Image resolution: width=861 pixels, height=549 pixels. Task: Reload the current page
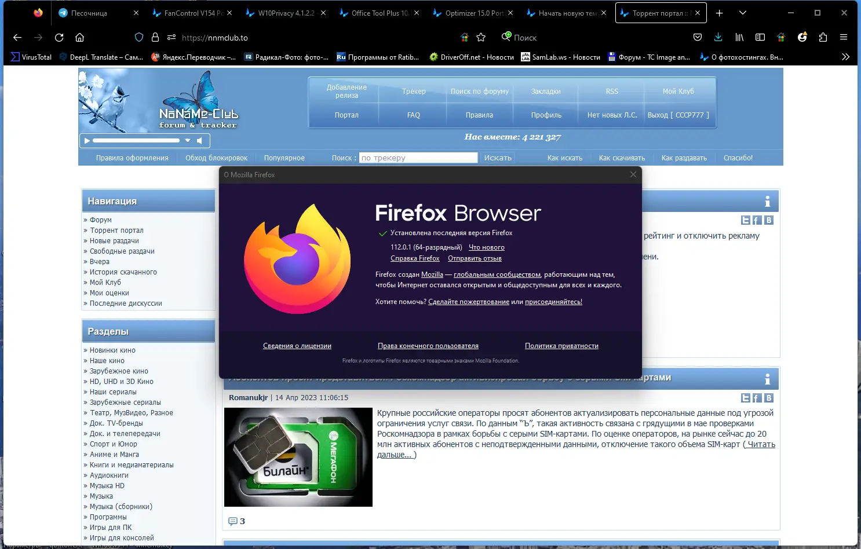[x=59, y=38]
